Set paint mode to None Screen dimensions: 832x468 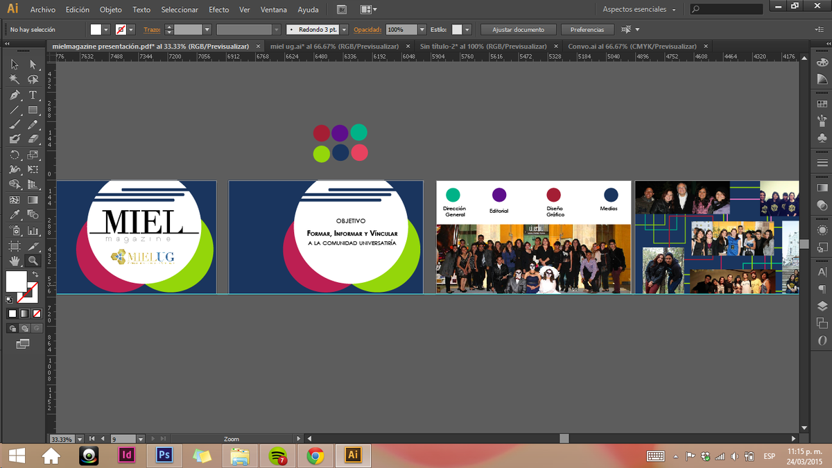tap(37, 313)
